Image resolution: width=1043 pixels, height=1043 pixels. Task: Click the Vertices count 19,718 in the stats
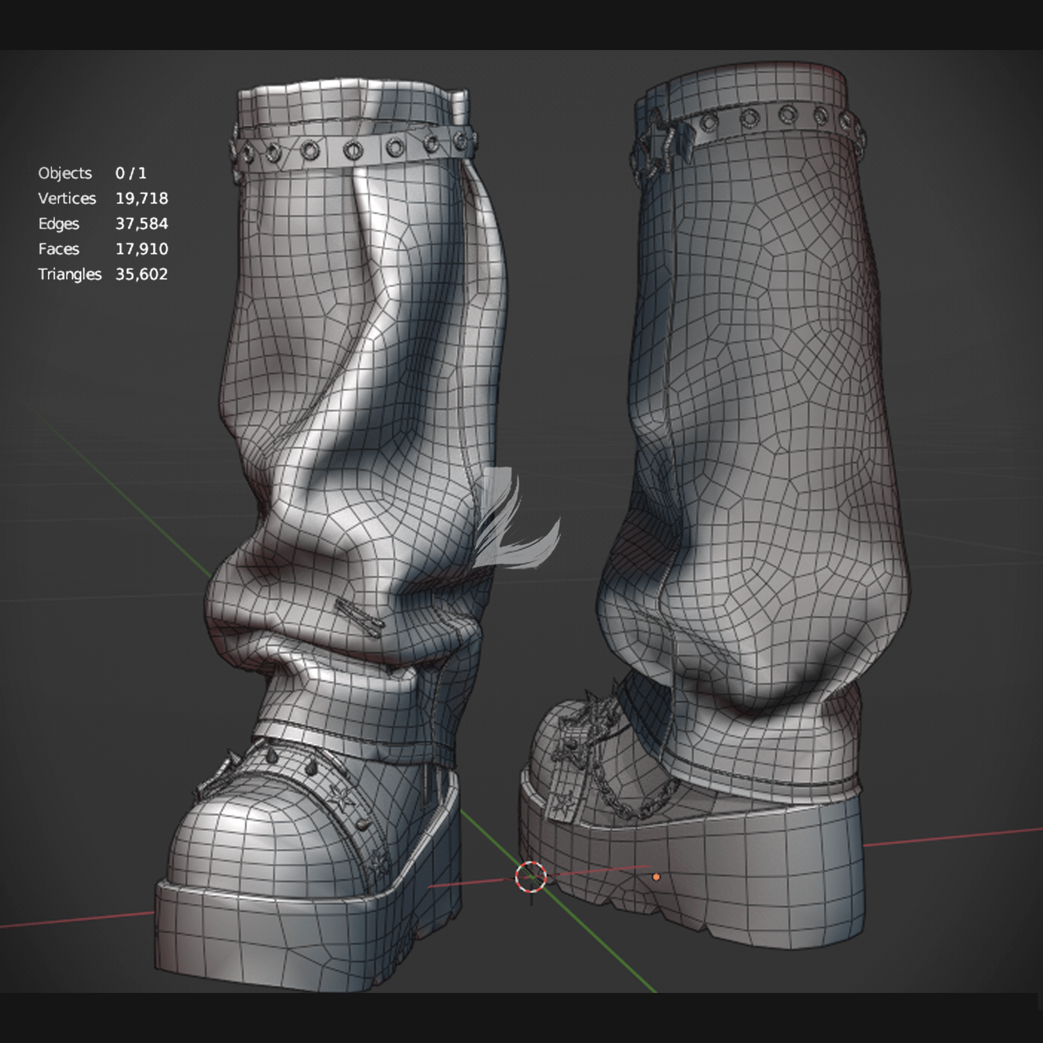click(142, 198)
